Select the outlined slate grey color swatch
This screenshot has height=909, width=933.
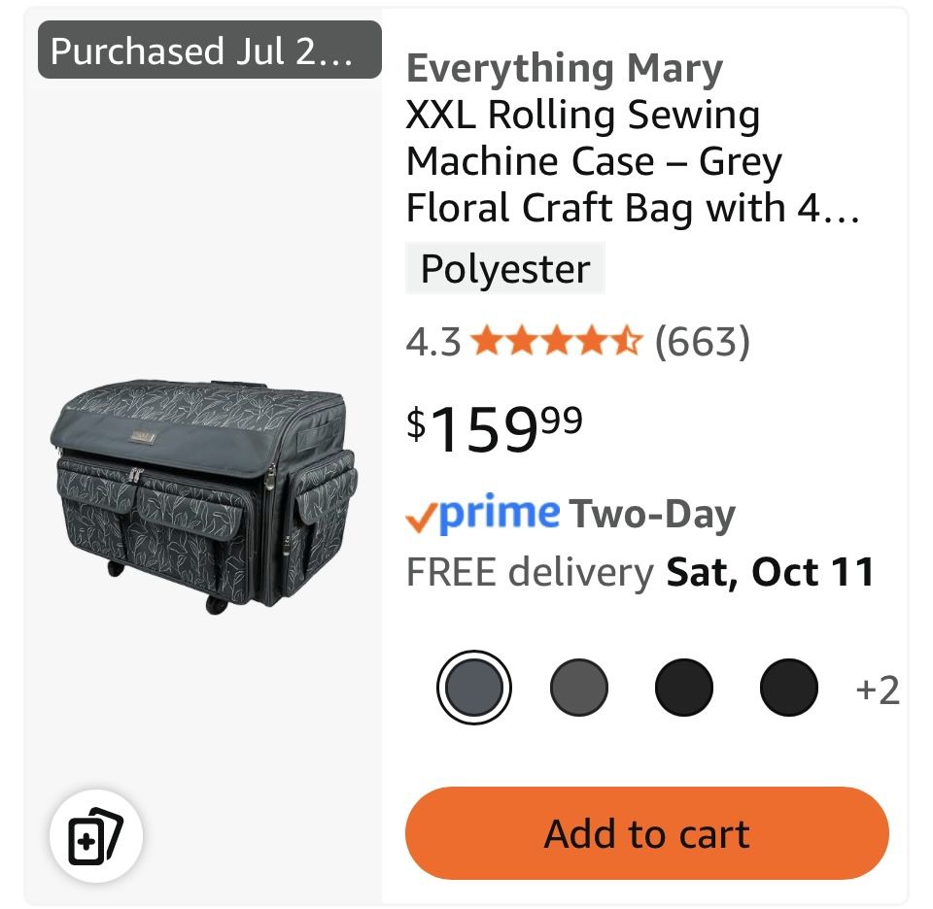click(x=473, y=688)
